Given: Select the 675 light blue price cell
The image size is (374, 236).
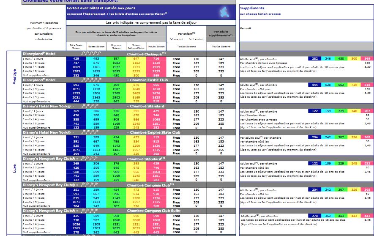Looking at the screenshot, I should 96,85.
